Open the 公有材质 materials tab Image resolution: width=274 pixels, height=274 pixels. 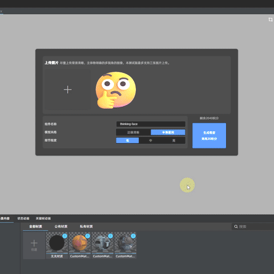coord(61,227)
